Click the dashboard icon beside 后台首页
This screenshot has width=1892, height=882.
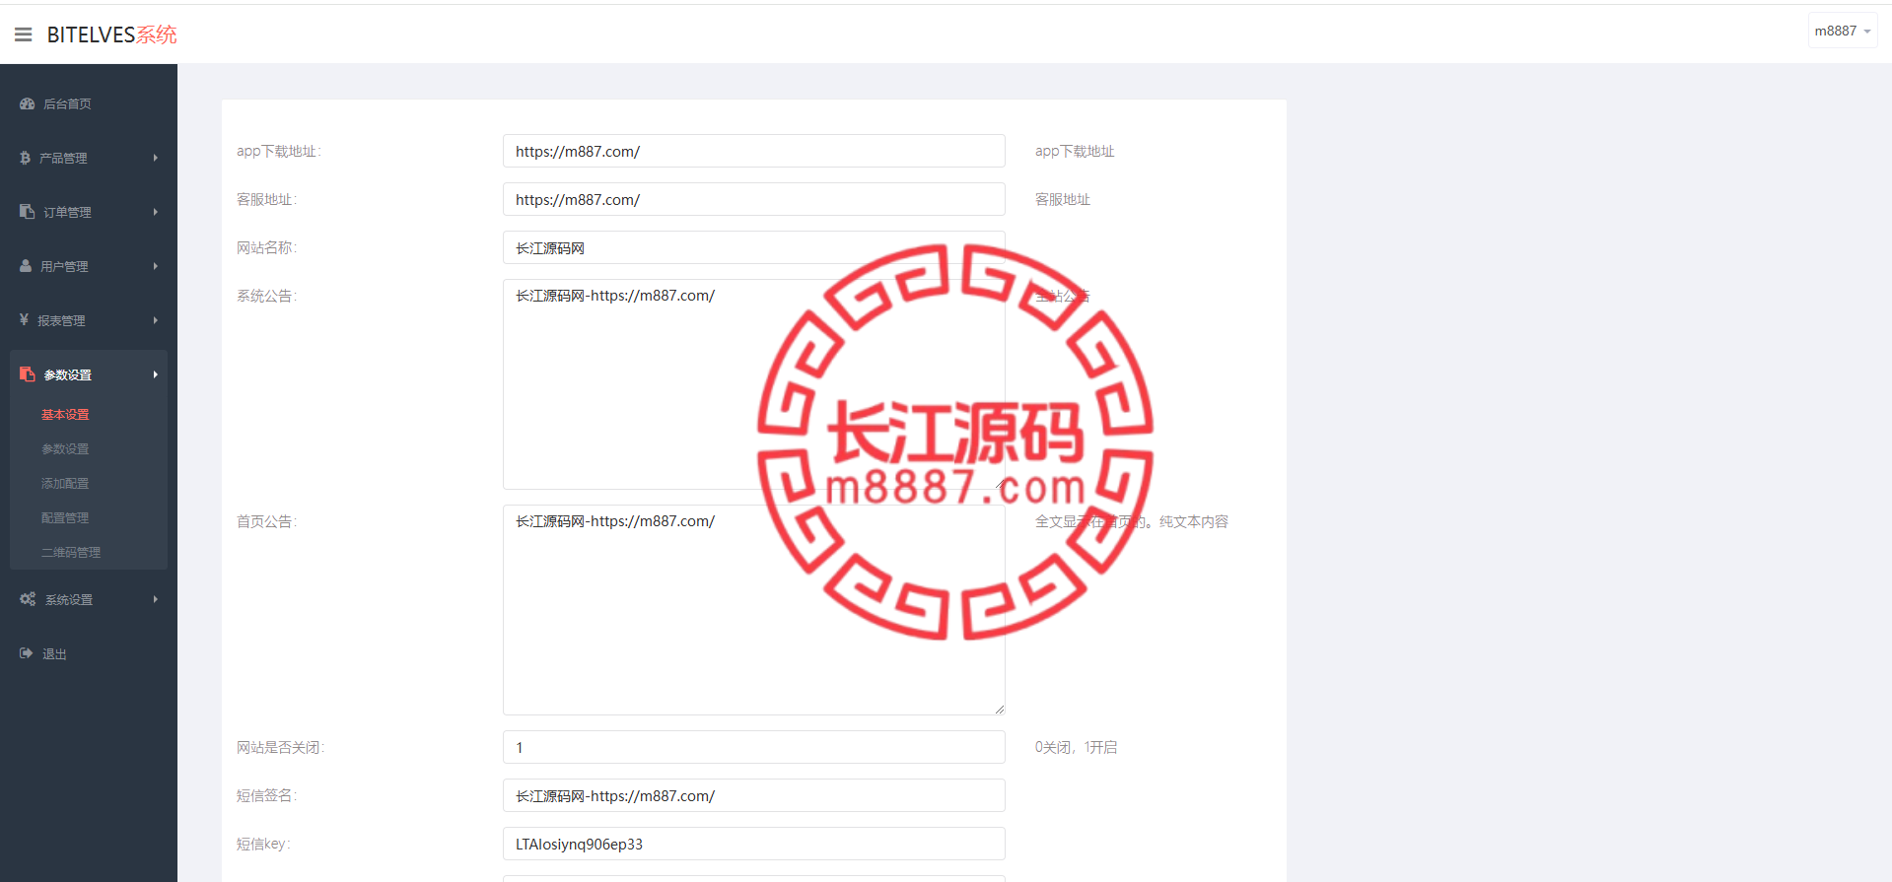(x=27, y=103)
